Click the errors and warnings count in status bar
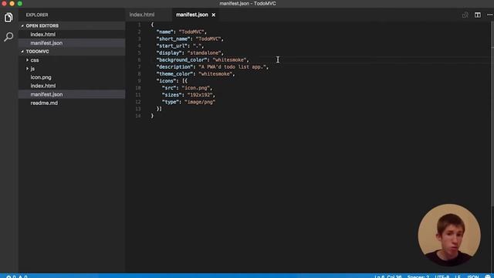The width and height of the screenshot is (494, 278). 17,276
